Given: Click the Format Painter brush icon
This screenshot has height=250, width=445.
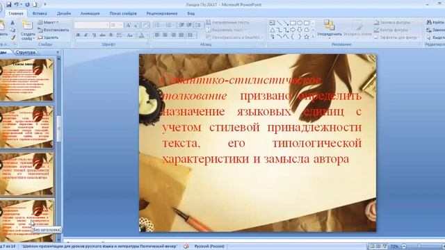Looking at the screenshot, I should click(13, 37).
